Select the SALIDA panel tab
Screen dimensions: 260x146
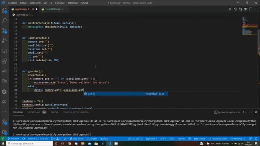point(54,112)
